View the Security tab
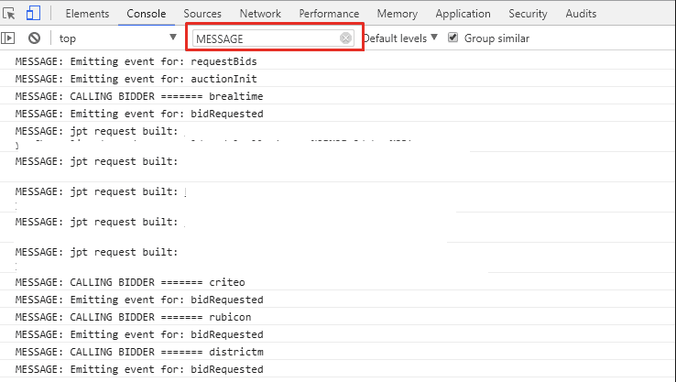This screenshot has width=676, height=382. click(x=528, y=14)
